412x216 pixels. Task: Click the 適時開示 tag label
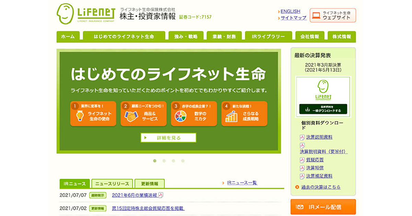point(98,195)
